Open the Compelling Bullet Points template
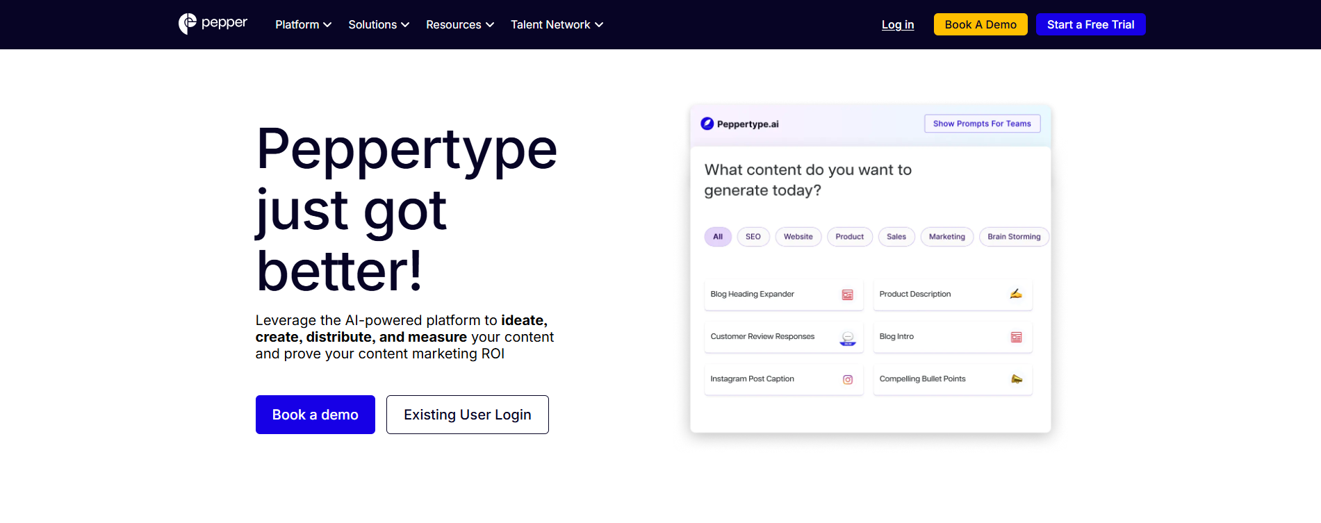Viewport: 1321px width, 523px height. tap(953, 379)
